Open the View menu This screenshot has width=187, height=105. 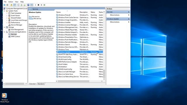[x=17, y=2]
